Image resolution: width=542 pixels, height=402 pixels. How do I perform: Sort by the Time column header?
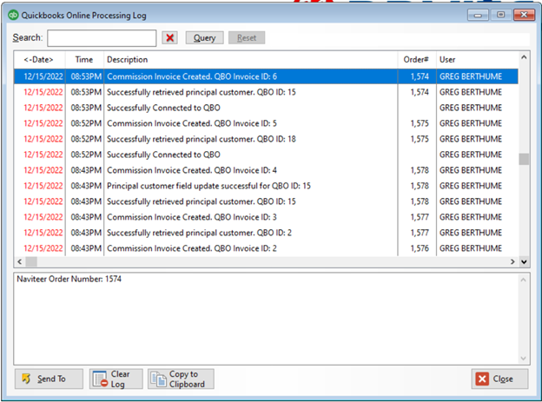tap(84, 59)
